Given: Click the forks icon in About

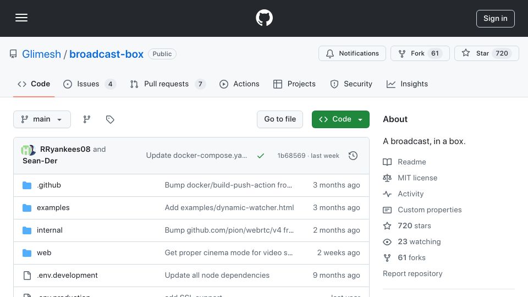Looking at the screenshot, I should tap(387, 258).
